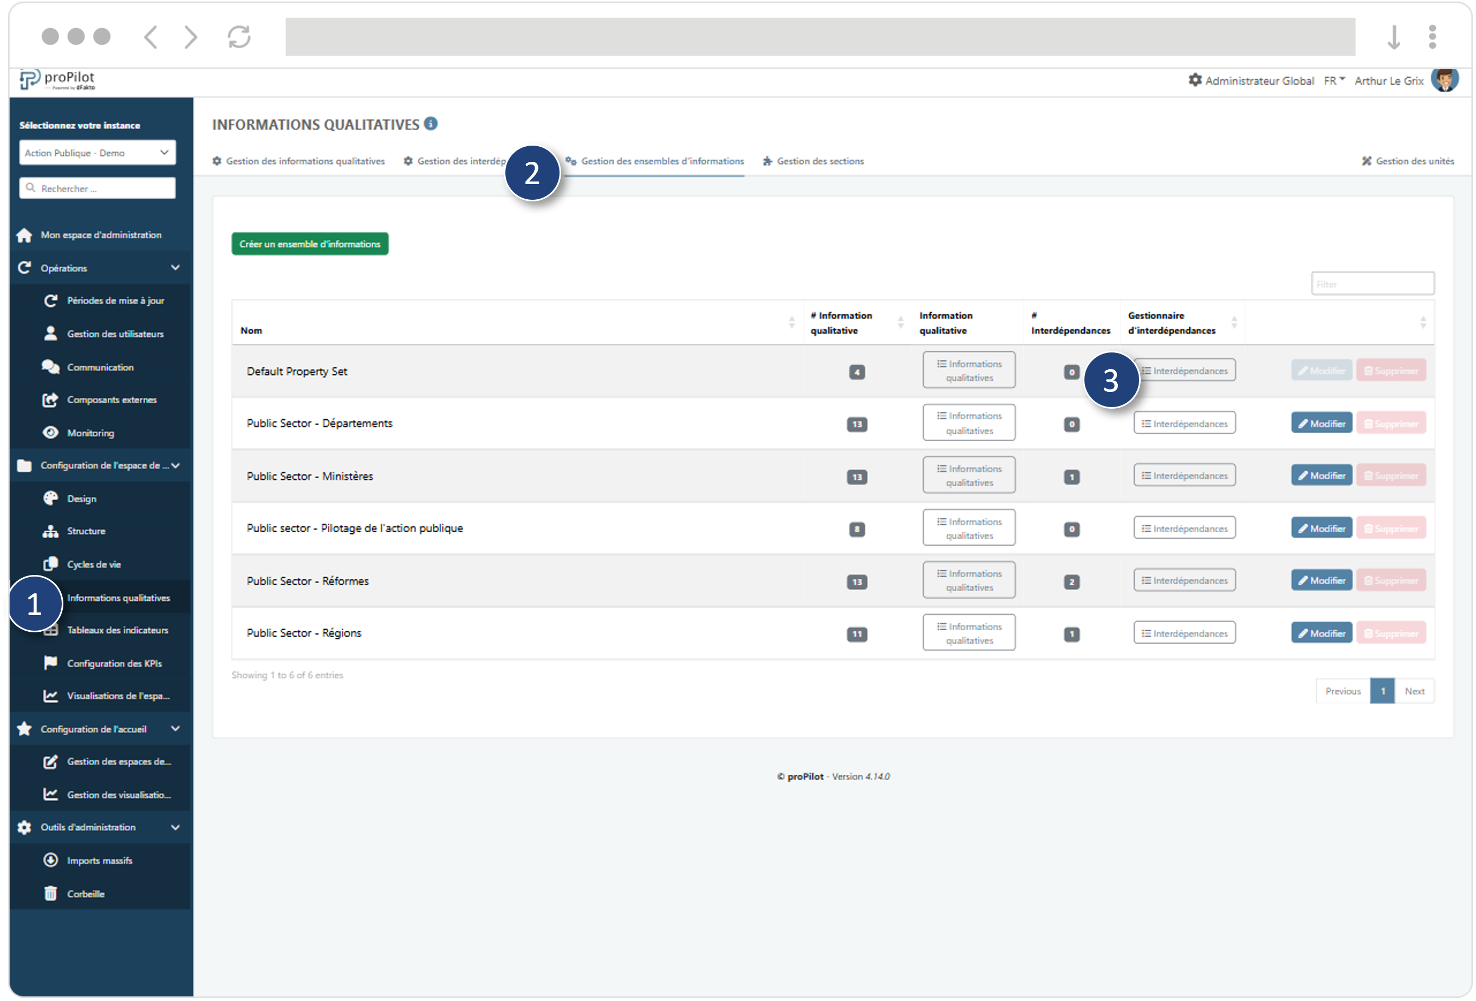This screenshot has height=1001, width=1476.
Task: Sort table by the Nom column arrows
Action: pyautogui.click(x=791, y=322)
